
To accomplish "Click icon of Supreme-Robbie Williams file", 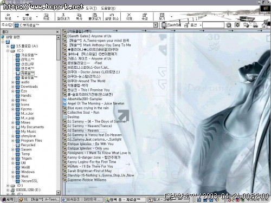I will (x=64, y=180).
